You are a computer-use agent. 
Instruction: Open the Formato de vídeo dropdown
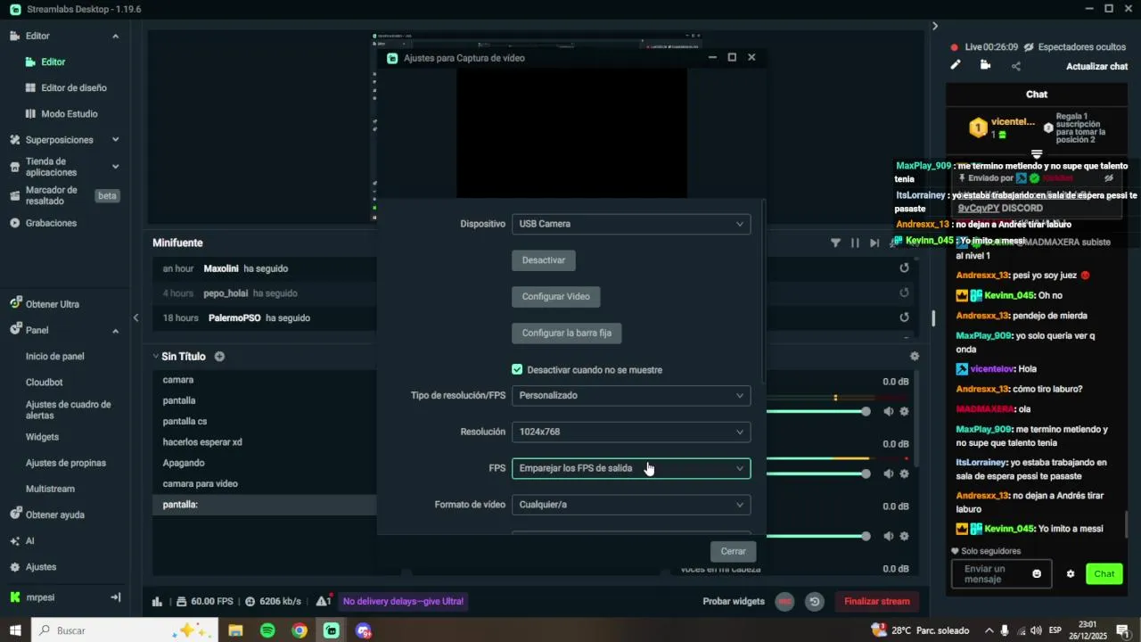tap(631, 505)
